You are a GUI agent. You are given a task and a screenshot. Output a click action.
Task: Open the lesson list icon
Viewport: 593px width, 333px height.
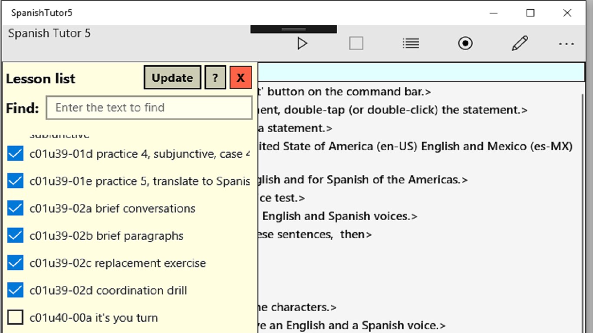pos(410,43)
